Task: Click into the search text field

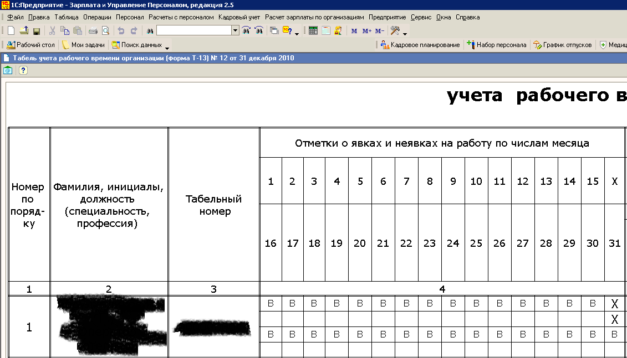Action: pyautogui.click(x=193, y=30)
